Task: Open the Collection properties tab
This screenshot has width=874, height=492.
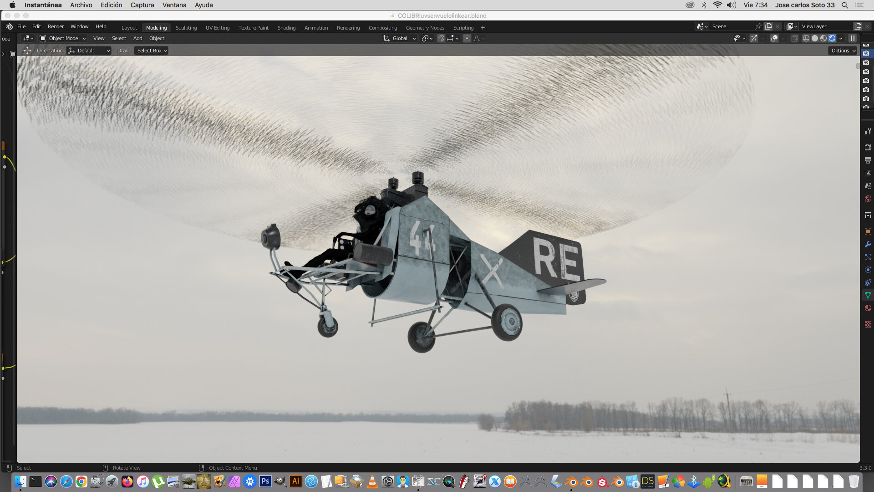Action: (868, 215)
